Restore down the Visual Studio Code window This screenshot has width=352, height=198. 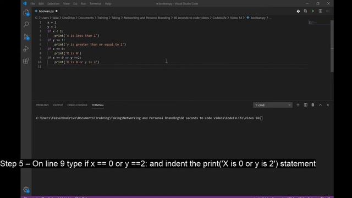click(x=318, y=4)
